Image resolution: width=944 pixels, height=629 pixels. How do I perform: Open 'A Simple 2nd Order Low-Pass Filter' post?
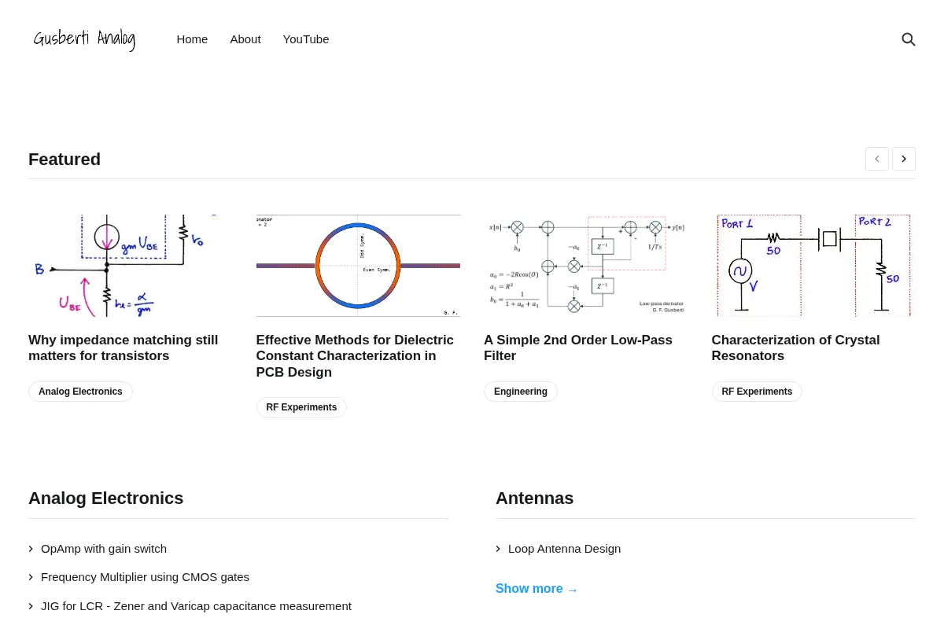pyautogui.click(x=578, y=348)
